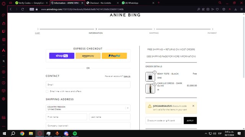Click the $3,000.00 price text

[x=192, y=86]
